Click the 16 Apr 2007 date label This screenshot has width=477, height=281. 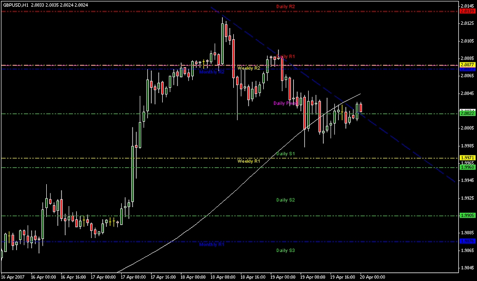tap(12, 277)
